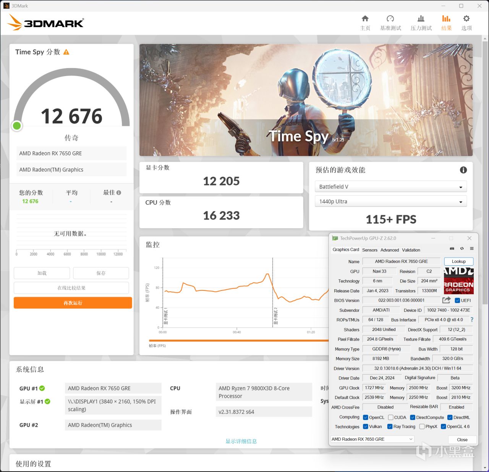Open the 主页 home icon in 3DMark
Viewport: 489px width, 472px height.
pos(365,19)
